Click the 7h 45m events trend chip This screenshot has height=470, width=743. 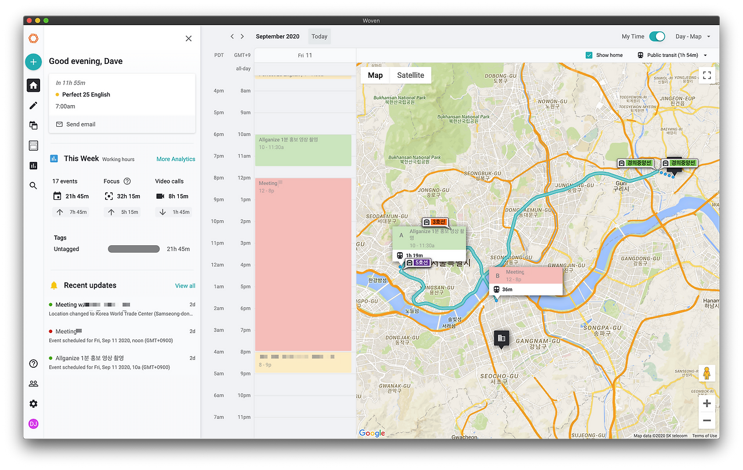pos(72,212)
